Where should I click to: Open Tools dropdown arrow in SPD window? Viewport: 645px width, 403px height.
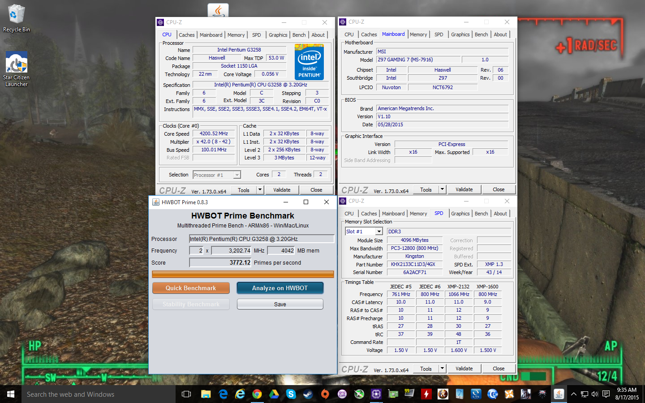point(442,369)
